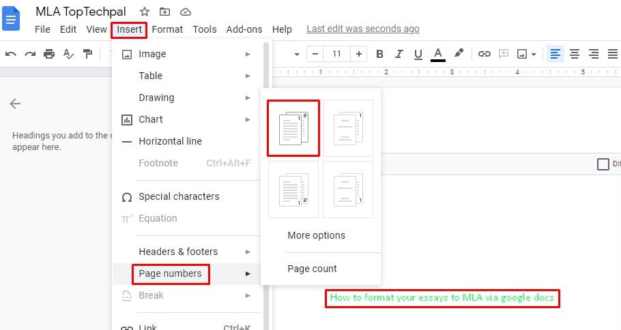Decrease font size with minus button
The height and width of the screenshot is (330, 621).
[315, 54]
